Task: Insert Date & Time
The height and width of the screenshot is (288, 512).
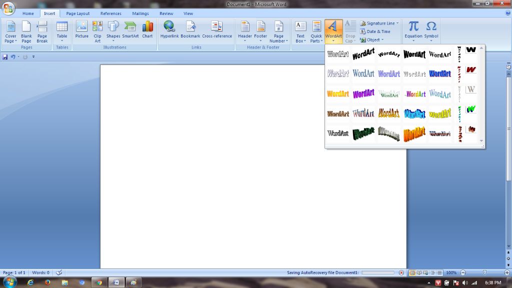Action: [375, 31]
